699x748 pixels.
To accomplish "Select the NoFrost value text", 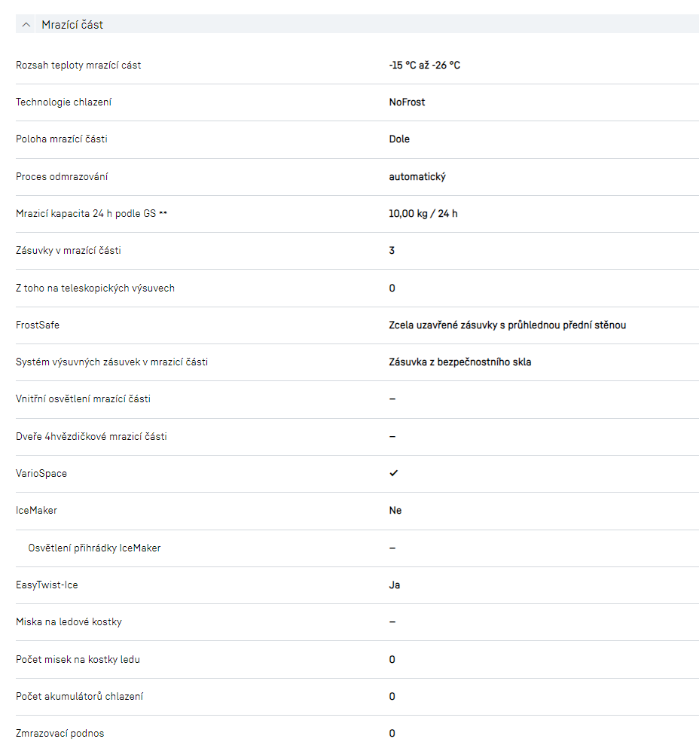I will [407, 102].
